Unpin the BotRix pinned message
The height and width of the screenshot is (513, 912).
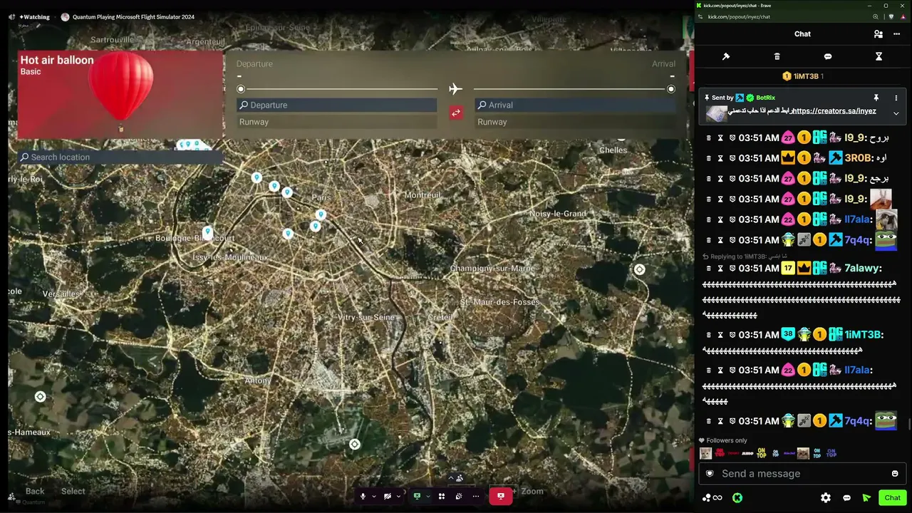[x=876, y=98]
